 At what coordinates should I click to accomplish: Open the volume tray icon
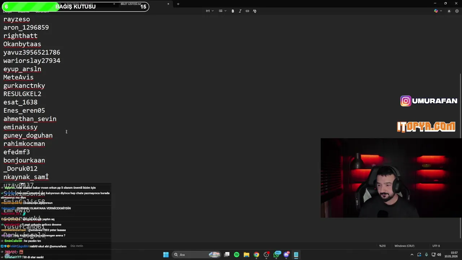(x=440, y=255)
